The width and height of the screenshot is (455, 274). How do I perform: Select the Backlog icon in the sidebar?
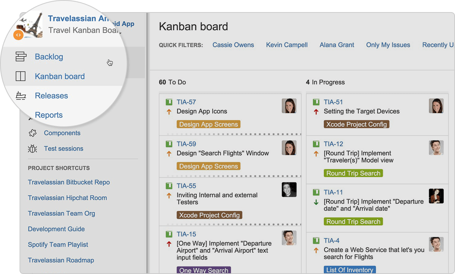point(22,56)
